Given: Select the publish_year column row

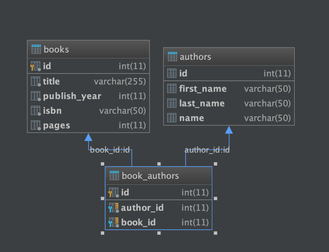Looking at the screenshot, I should (88, 96).
